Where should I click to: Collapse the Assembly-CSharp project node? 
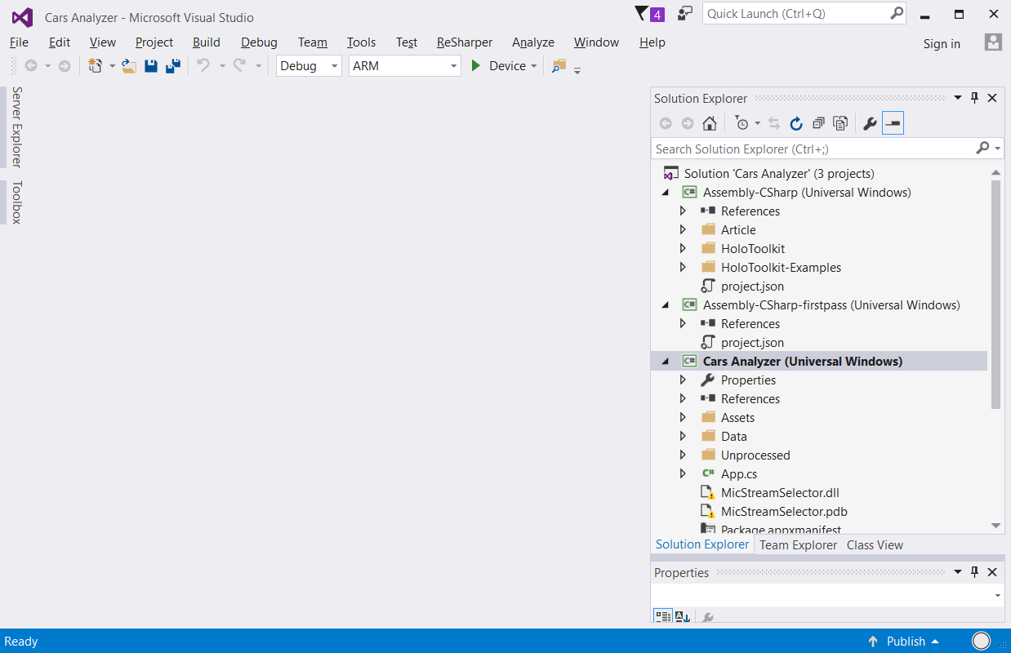click(665, 193)
